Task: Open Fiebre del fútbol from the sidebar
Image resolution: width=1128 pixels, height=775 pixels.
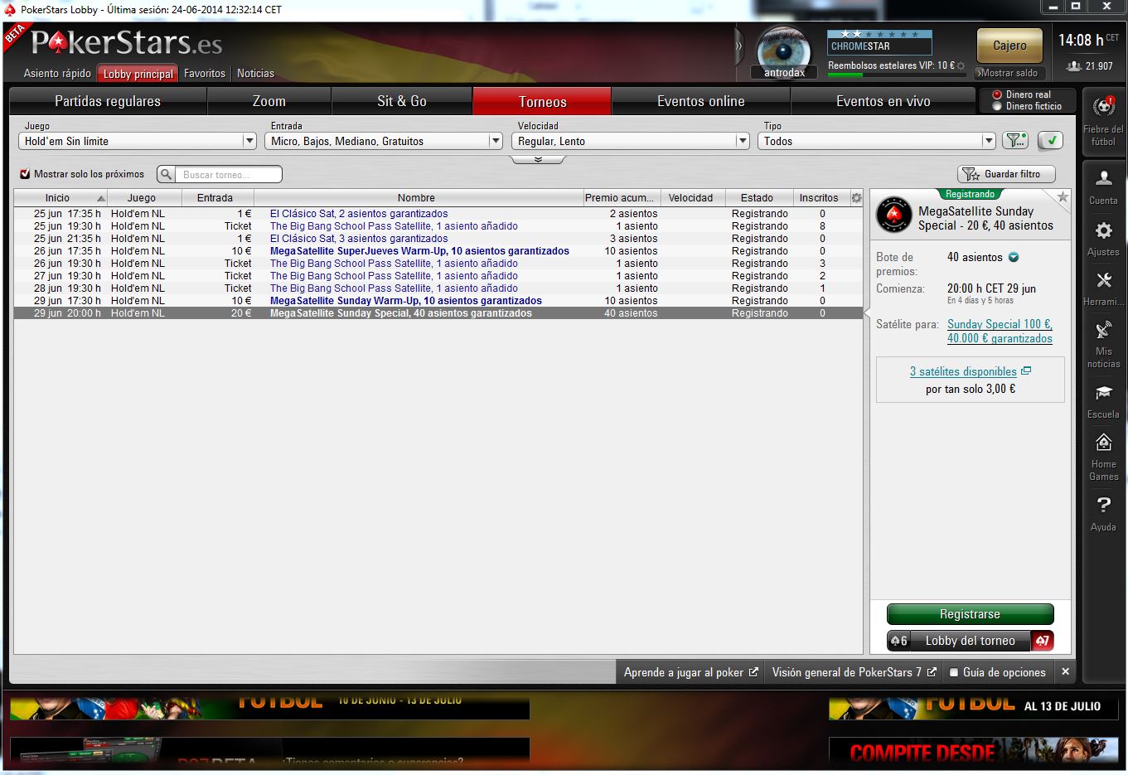Action: point(1103,120)
